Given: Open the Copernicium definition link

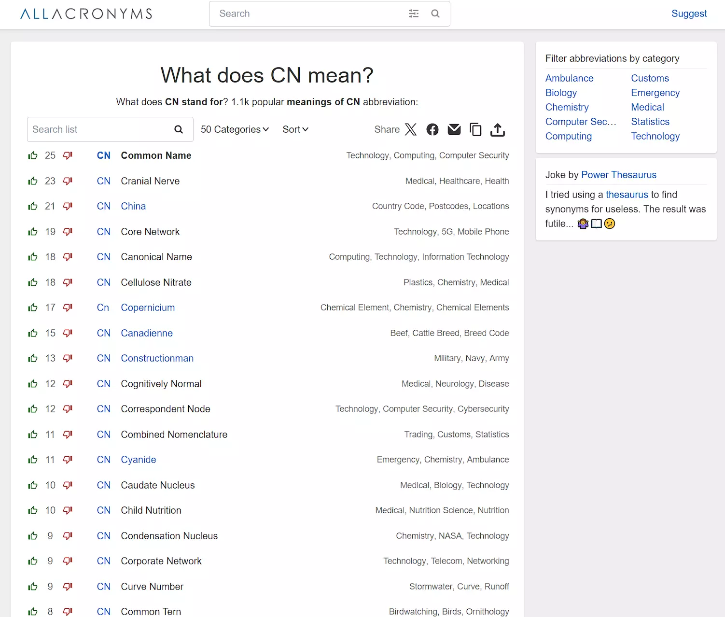Looking at the screenshot, I should tap(148, 308).
